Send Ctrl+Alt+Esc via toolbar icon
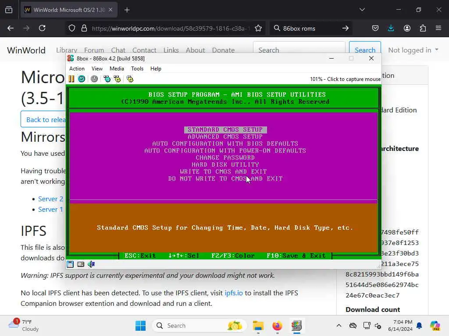449x336 pixels. pyautogui.click(x=118, y=79)
